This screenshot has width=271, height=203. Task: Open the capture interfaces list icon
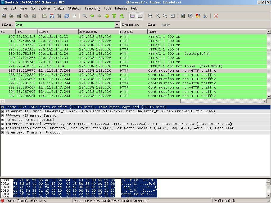pos(4,16)
